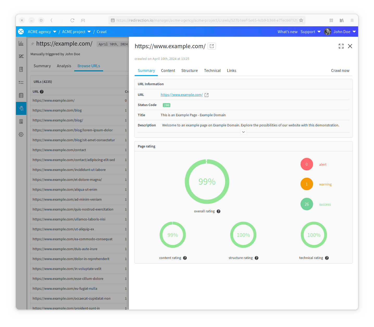Open the badge report sidebar icon
Viewport: 374px width, 327px height.
coord(21,121)
